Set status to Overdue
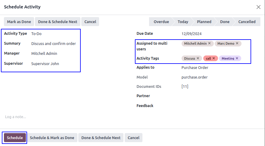 click(161, 22)
